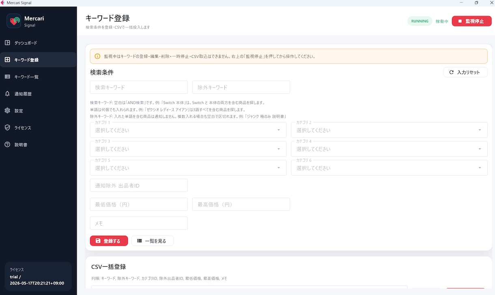Click the license shield icon
Viewport: 495px width, 295px height.
point(7,127)
